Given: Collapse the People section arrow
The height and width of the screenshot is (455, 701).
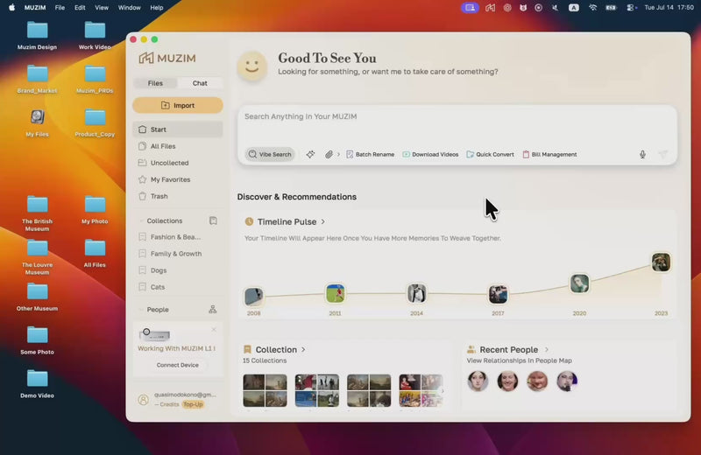Looking at the screenshot, I should pyautogui.click(x=141, y=310).
